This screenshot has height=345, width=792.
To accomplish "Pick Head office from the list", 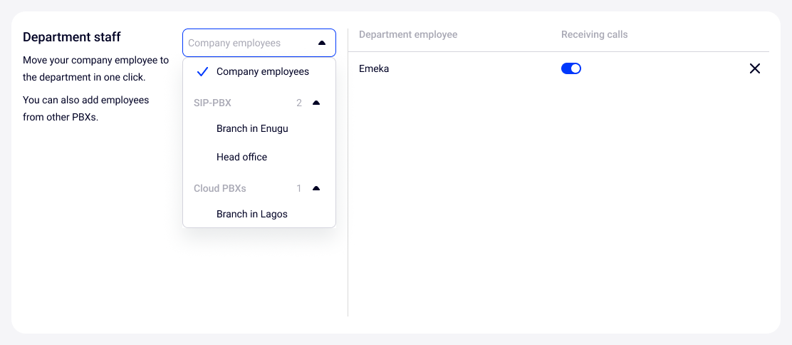I will point(241,157).
